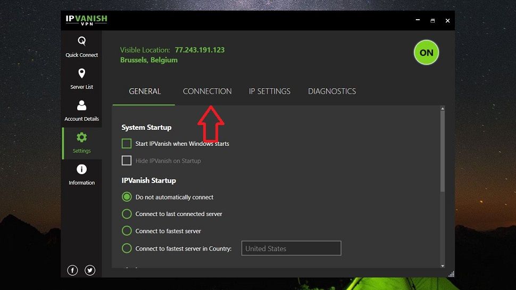Click the IPVanish Startup heading
This screenshot has height=290, width=516.
coord(149,180)
